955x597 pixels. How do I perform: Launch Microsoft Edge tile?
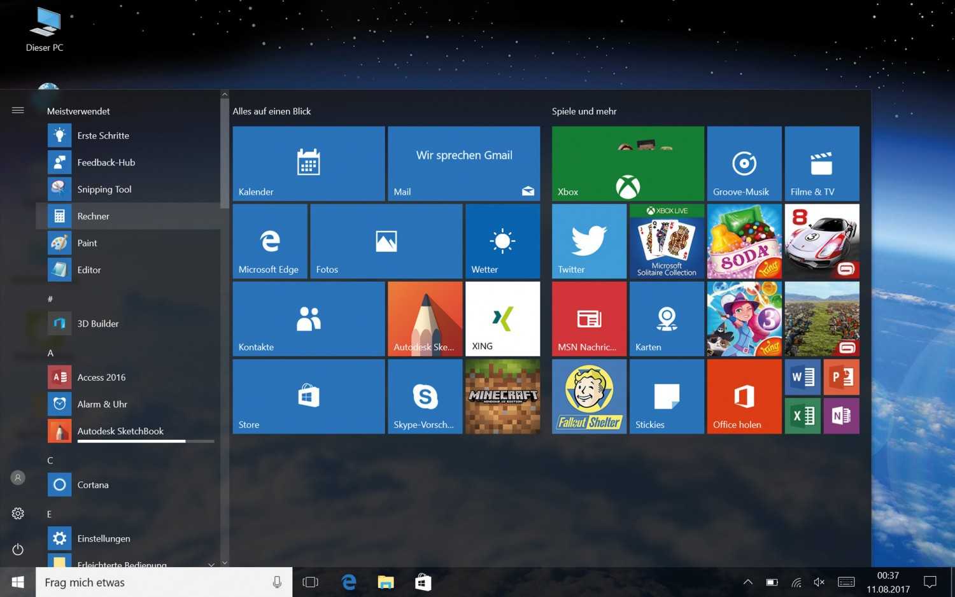point(270,241)
